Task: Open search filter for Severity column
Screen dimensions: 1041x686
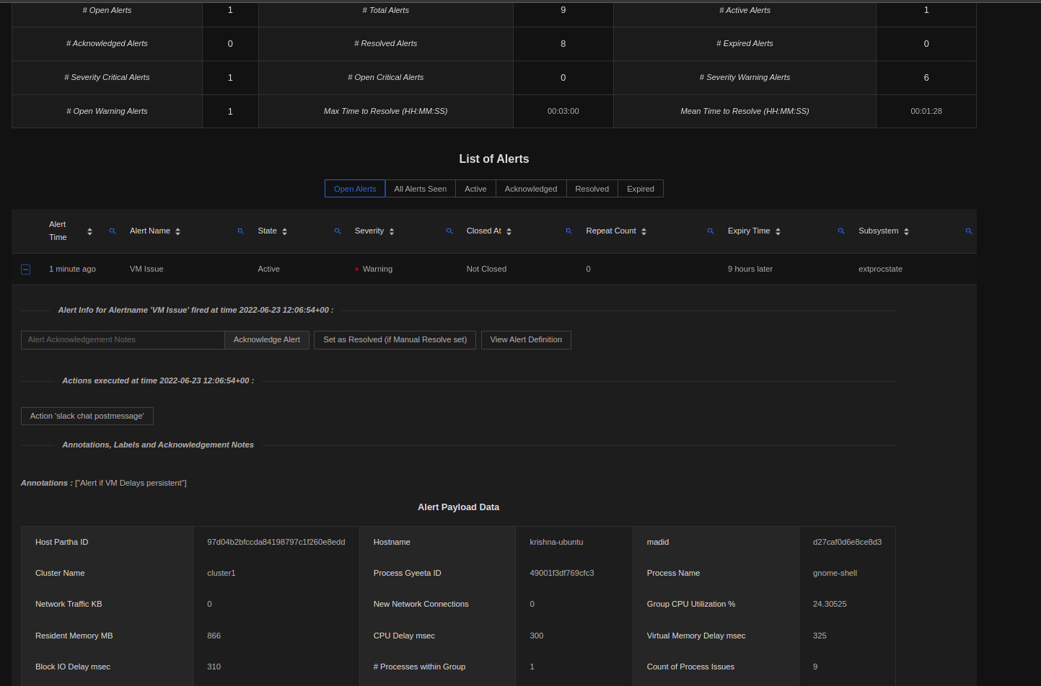Action: (449, 231)
